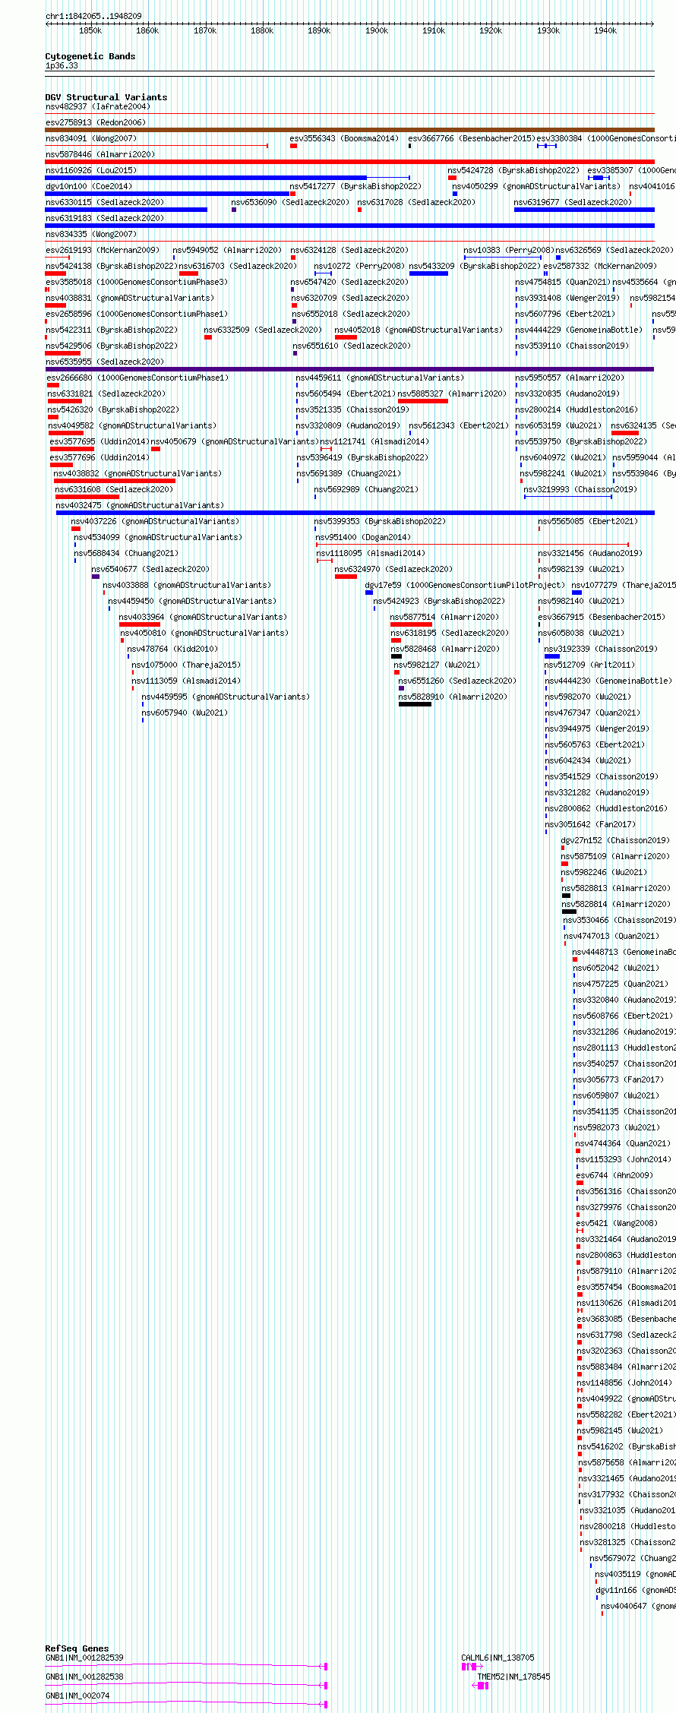This screenshot has width=676, height=1713.
Task: Click the magenta TMEM52 gene glyph
Action: coord(480,1686)
